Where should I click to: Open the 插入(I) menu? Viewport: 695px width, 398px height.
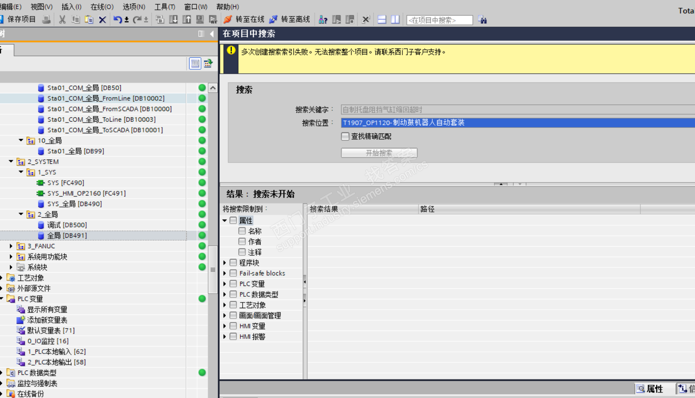(71, 7)
